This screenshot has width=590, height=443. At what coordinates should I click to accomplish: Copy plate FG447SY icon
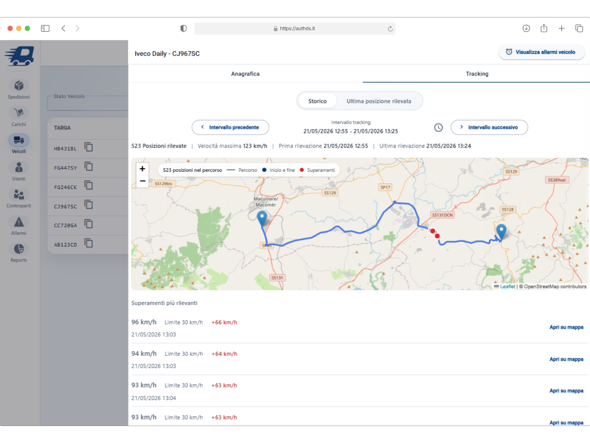pyautogui.click(x=88, y=166)
